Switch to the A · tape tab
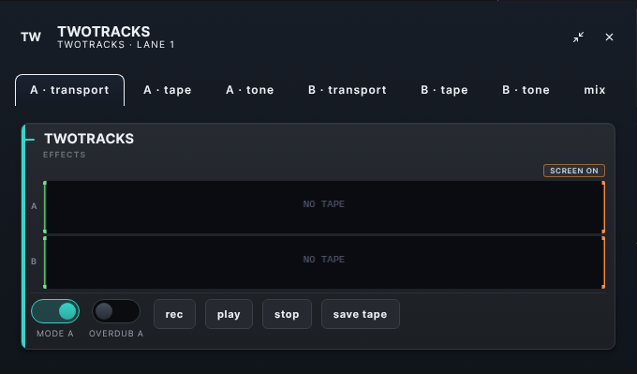 point(168,90)
